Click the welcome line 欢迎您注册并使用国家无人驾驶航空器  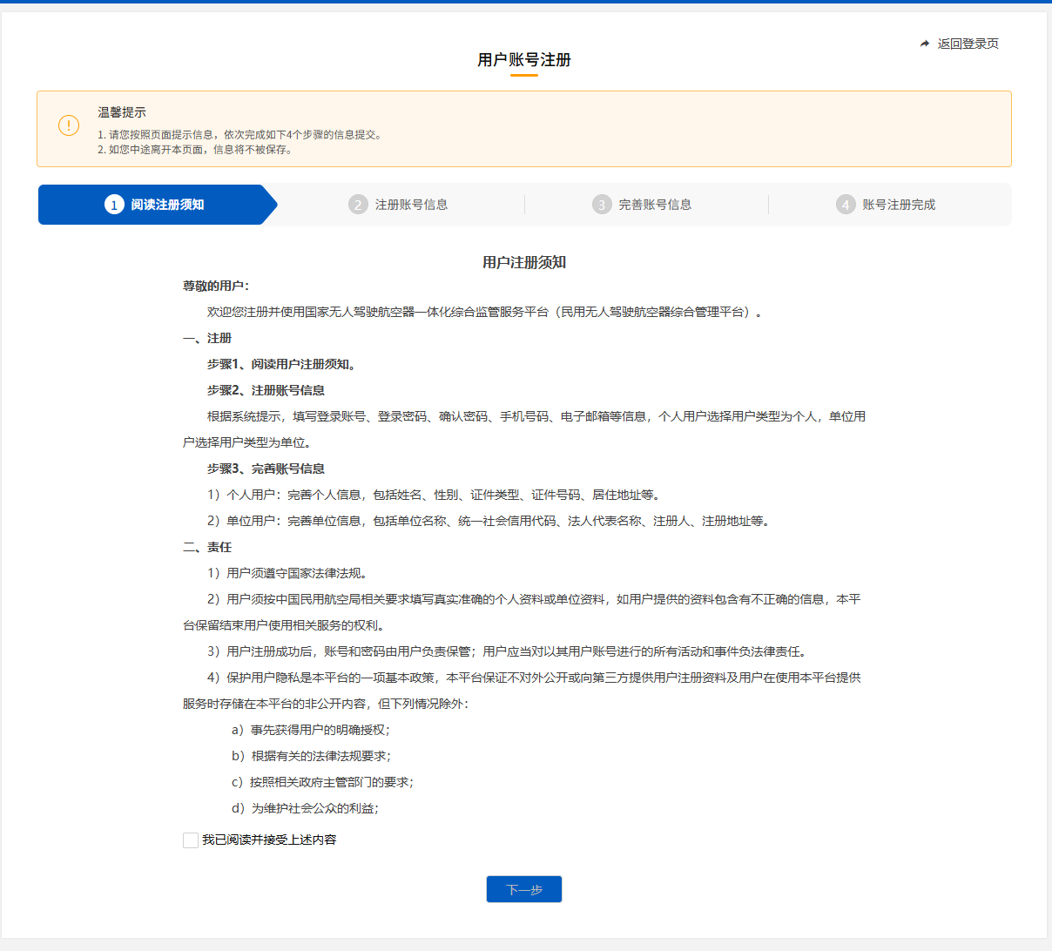(x=488, y=312)
